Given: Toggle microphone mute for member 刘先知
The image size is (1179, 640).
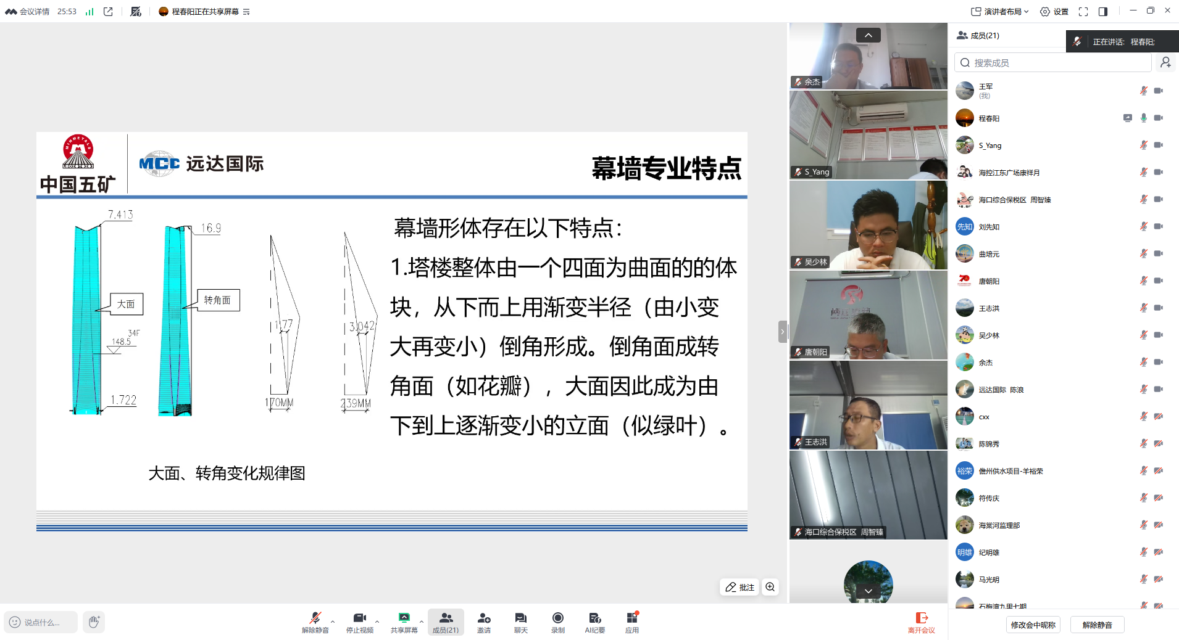Looking at the screenshot, I should pos(1143,227).
